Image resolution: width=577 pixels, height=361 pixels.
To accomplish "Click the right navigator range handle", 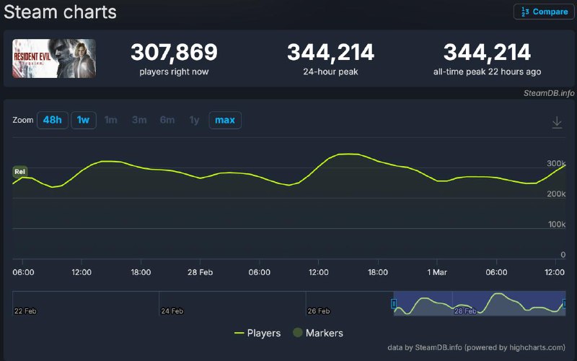I will [x=565, y=304].
